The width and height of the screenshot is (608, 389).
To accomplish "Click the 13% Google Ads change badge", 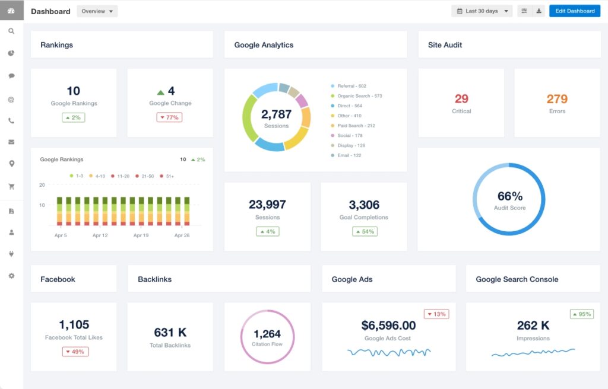I will point(436,314).
